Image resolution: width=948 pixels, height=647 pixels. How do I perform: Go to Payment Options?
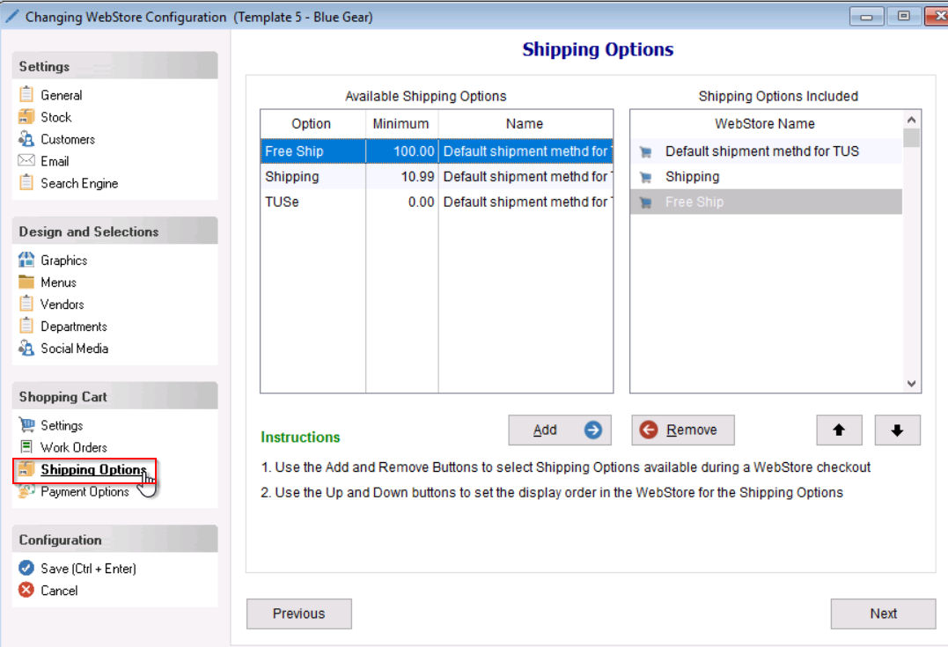(x=85, y=491)
